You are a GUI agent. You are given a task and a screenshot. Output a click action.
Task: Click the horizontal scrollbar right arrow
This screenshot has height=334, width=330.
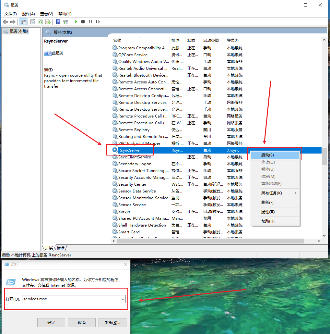click(319, 241)
